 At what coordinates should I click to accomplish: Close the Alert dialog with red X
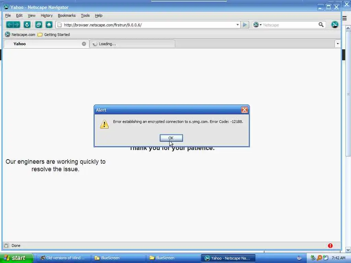click(244, 110)
